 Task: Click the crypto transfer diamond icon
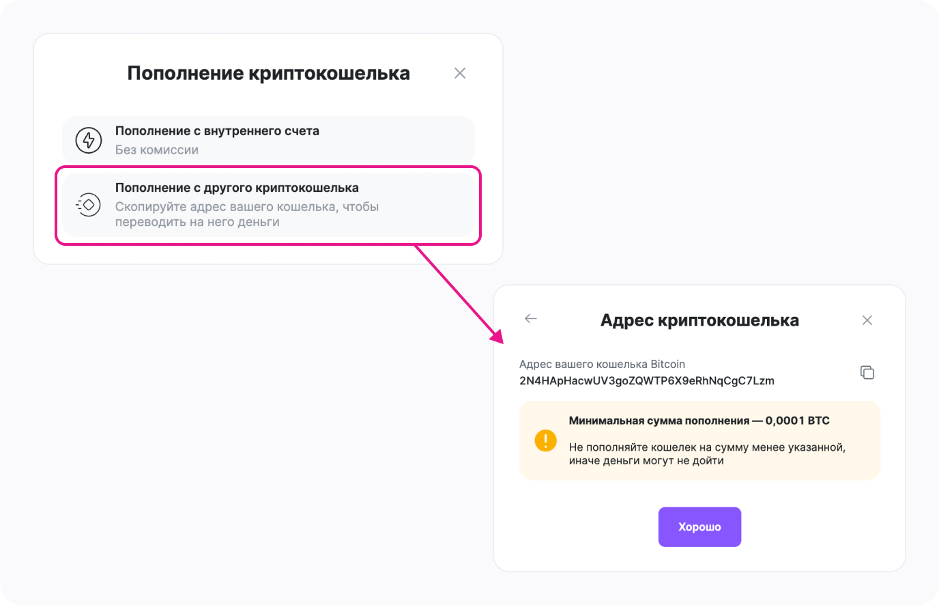(x=89, y=205)
